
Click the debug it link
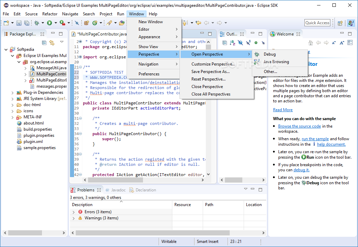pos(301,170)
